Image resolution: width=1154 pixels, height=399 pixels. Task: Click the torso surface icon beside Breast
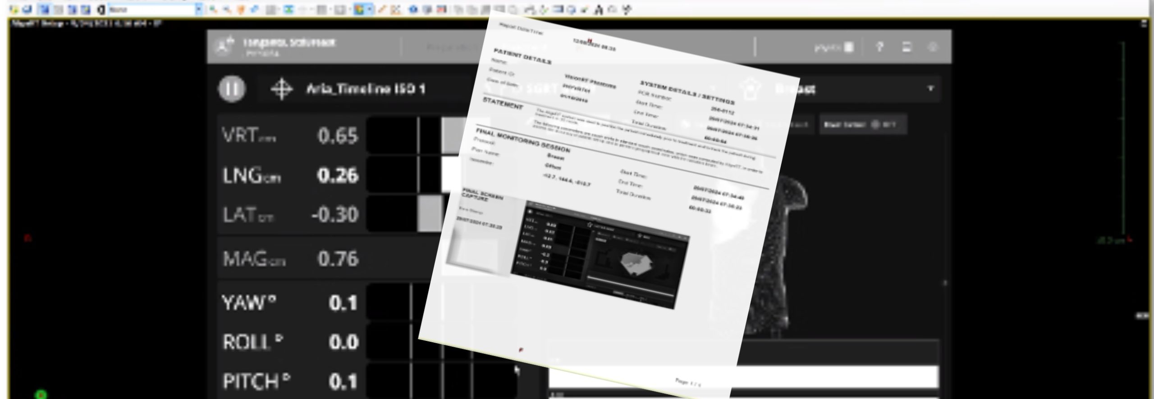pos(751,89)
